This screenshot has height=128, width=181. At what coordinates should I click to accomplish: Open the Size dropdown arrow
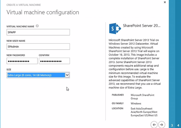point(67,75)
